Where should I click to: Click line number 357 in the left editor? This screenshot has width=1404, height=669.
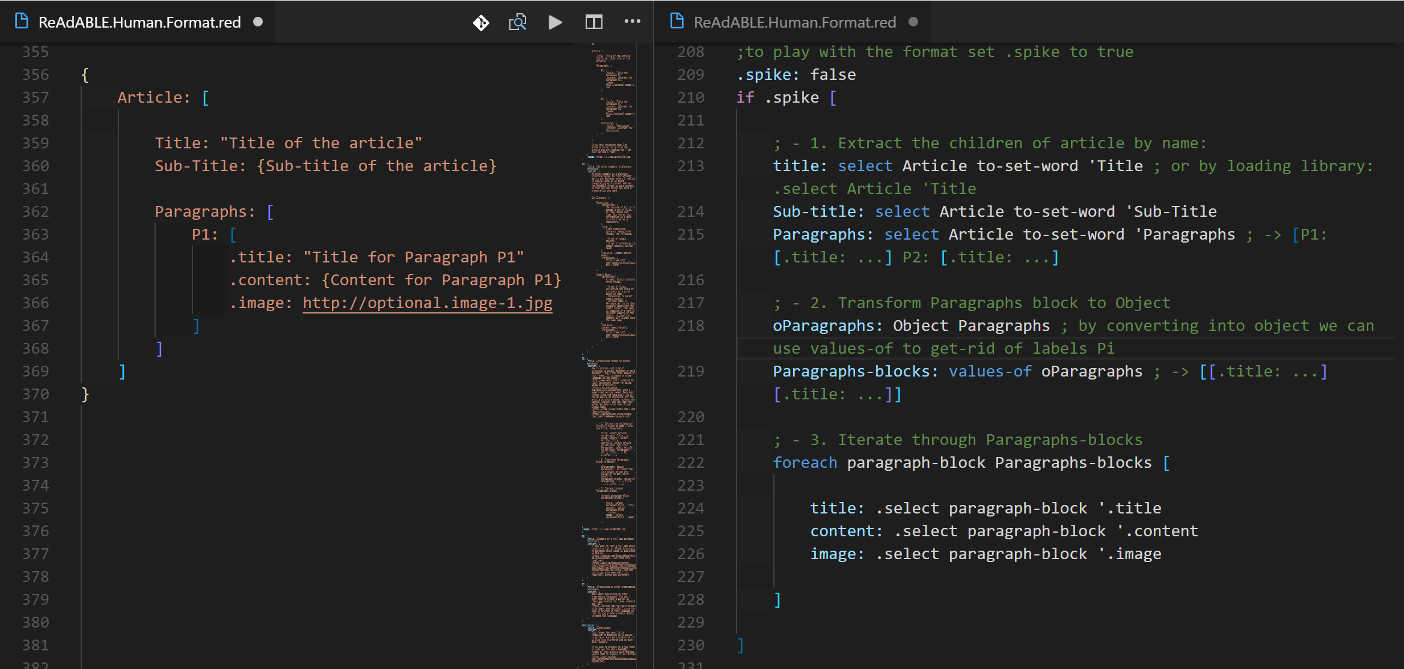[35, 97]
